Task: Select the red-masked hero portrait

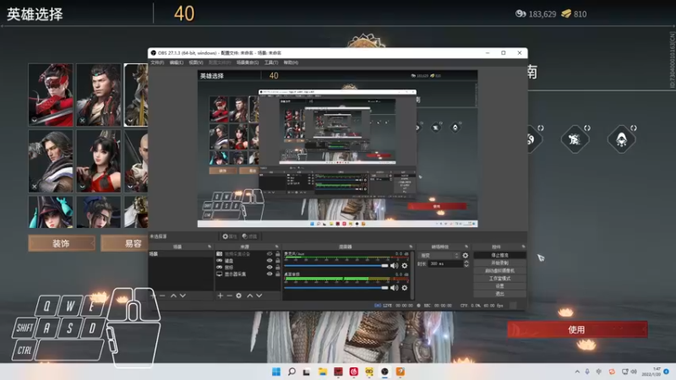Action: 51,95
